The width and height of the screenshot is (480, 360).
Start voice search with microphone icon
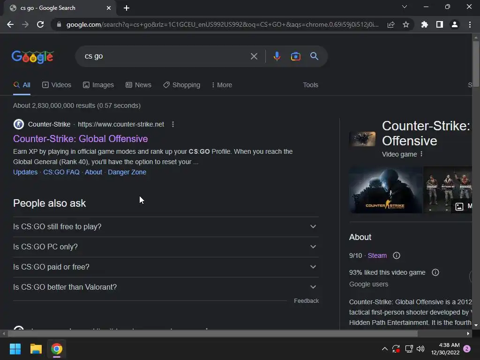(x=277, y=56)
